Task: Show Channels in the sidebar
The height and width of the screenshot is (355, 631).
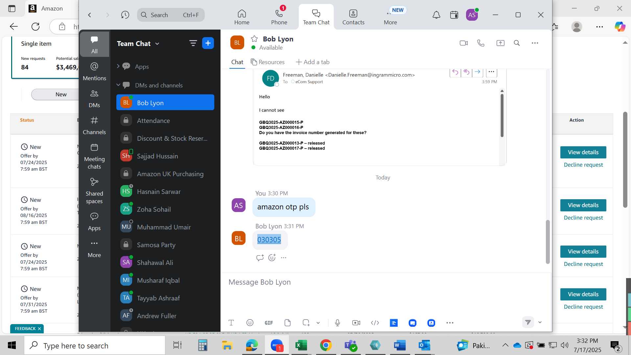Action: point(94,126)
